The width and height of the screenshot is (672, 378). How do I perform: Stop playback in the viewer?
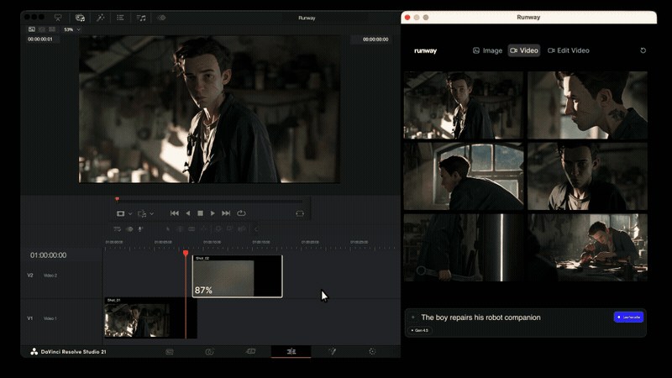click(x=200, y=213)
